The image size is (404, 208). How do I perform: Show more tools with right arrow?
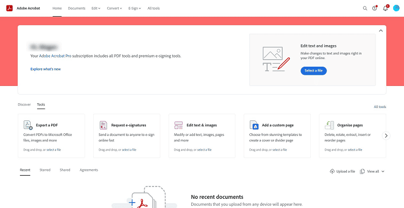386,135
